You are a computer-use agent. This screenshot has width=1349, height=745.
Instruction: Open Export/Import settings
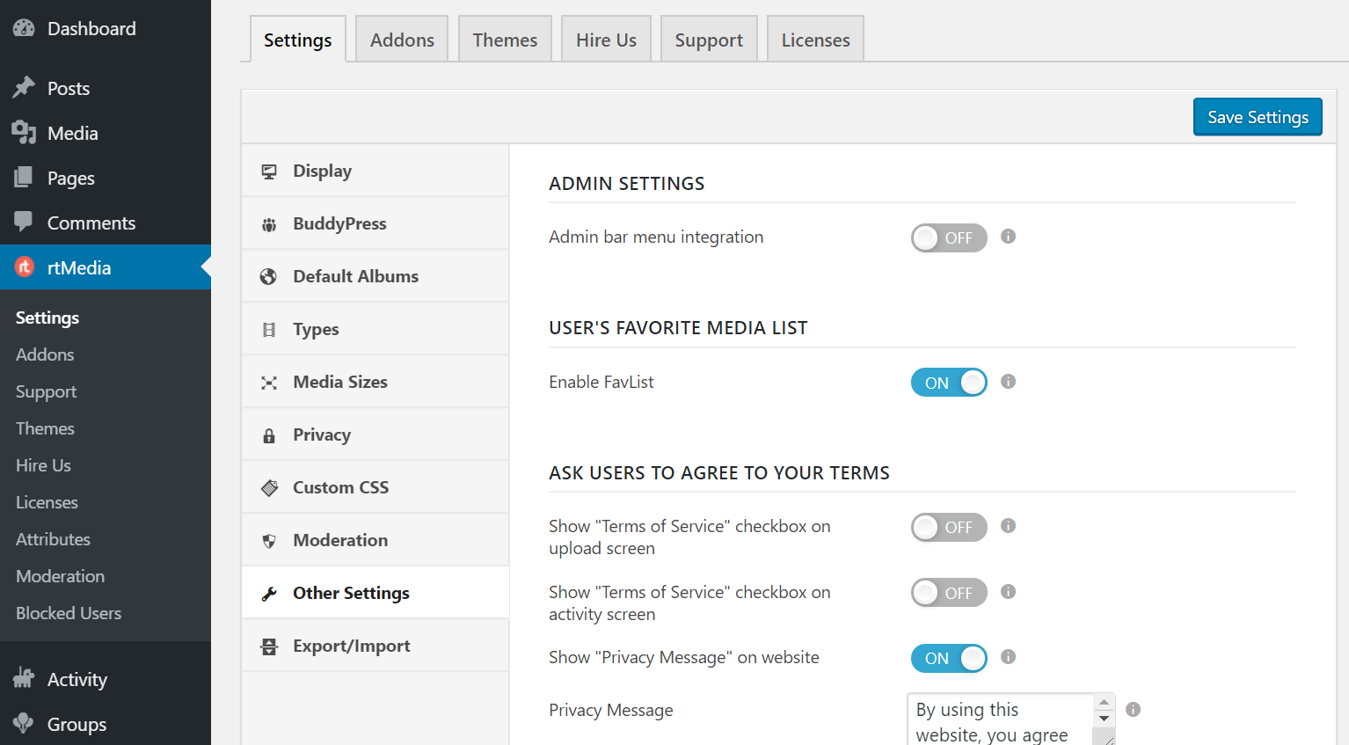[352, 645]
